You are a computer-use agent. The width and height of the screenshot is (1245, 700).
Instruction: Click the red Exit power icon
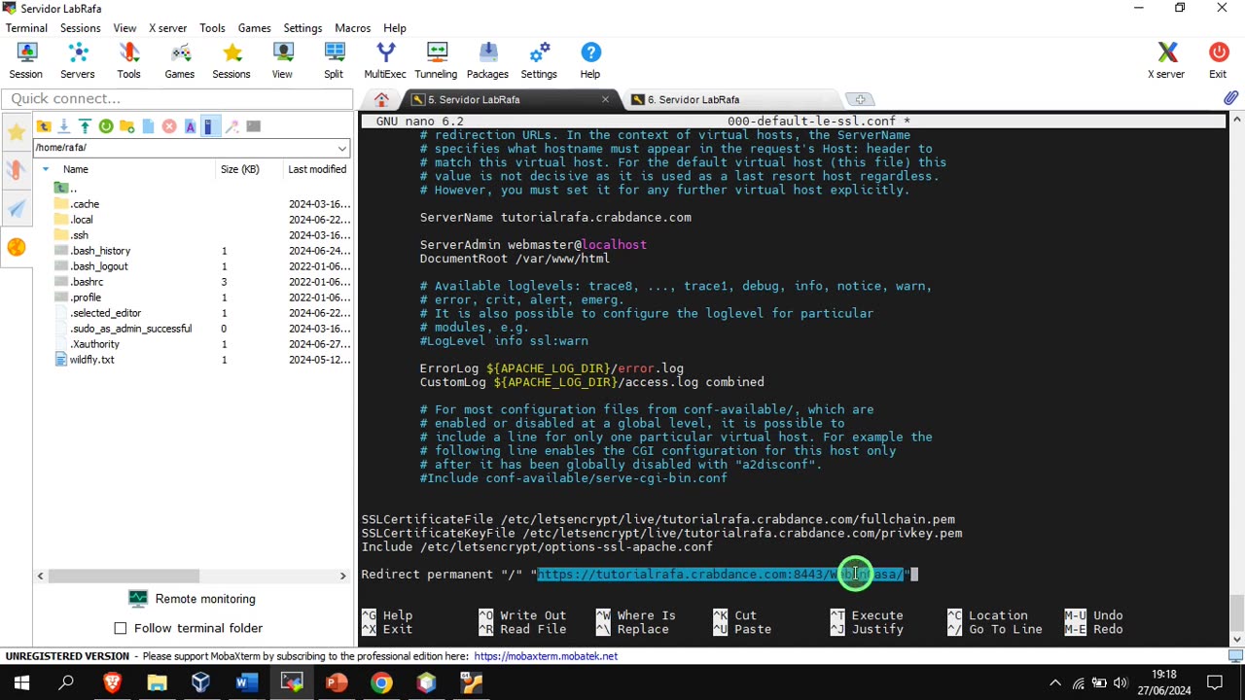[x=1218, y=60]
